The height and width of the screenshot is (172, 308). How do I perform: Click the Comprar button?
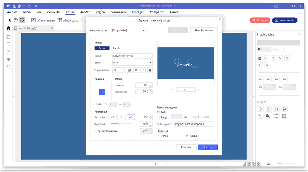[x=260, y=20]
